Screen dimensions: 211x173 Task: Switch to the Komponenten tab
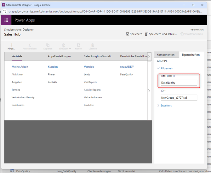[166, 55]
